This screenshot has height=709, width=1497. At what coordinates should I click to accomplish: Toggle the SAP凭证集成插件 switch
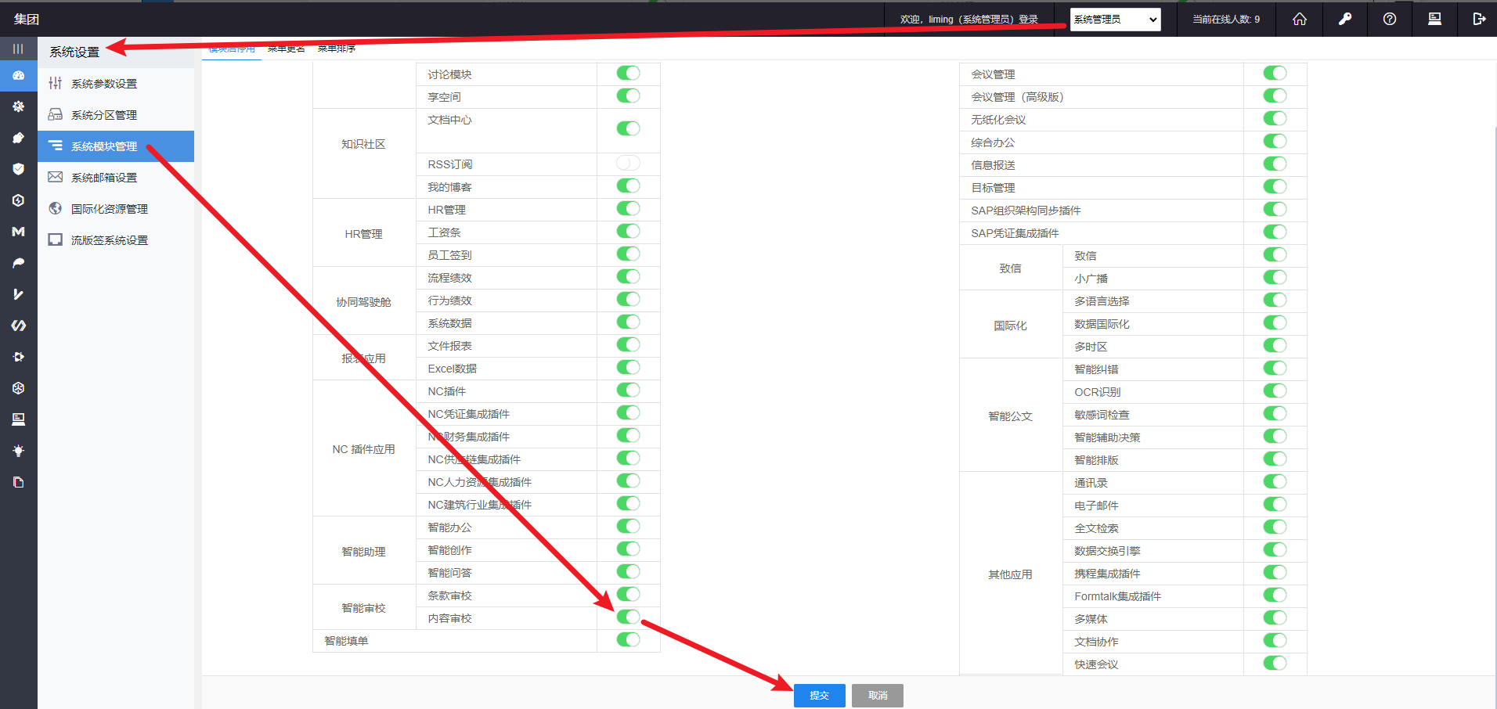(1275, 232)
